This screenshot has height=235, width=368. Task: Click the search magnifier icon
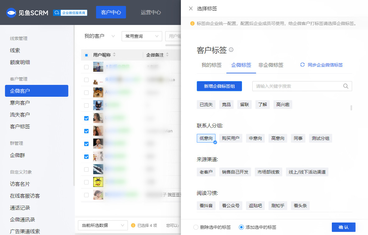(x=346, y=86)
